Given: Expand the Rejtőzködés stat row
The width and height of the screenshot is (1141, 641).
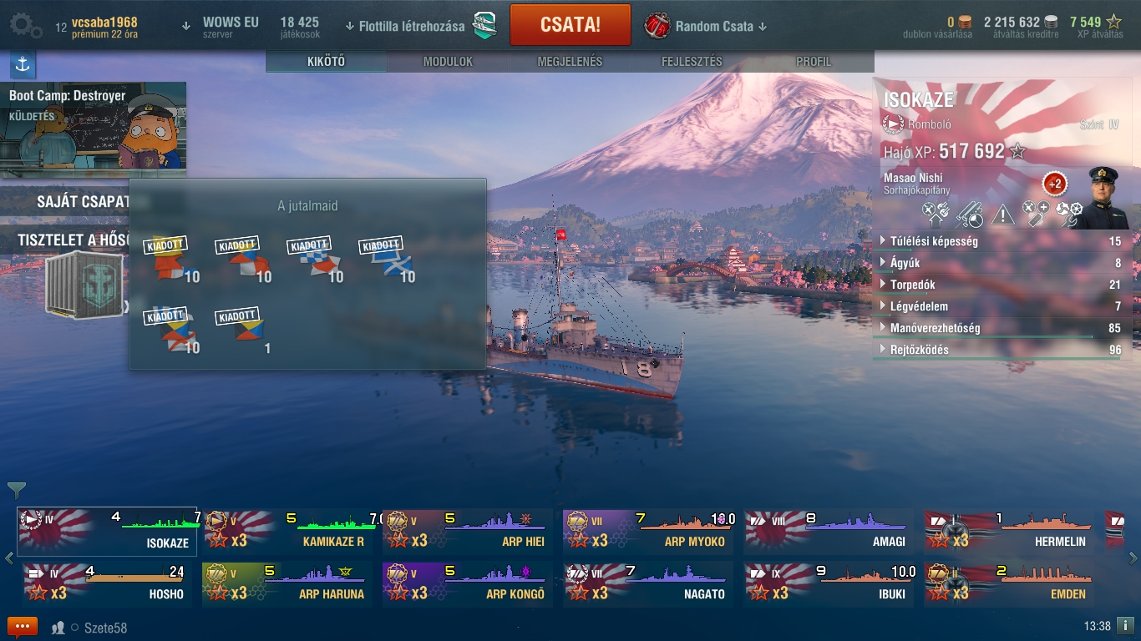Looking at the screenshot, I should [1001, 350].
